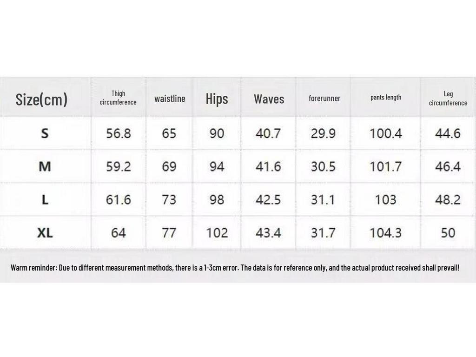Click the hips value 98

[217, 200]
